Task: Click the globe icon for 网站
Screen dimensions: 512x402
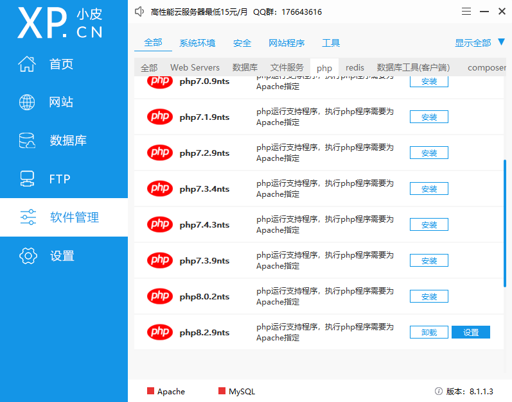Action: pyautogui.click(x=28, y=103)
